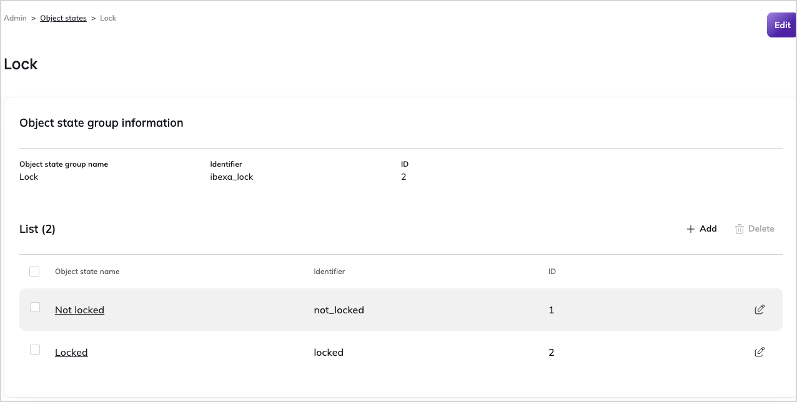The image size is (797, 402).
Task: Click the edit pencil icon for Not locked
Action: tap(760, 310)
